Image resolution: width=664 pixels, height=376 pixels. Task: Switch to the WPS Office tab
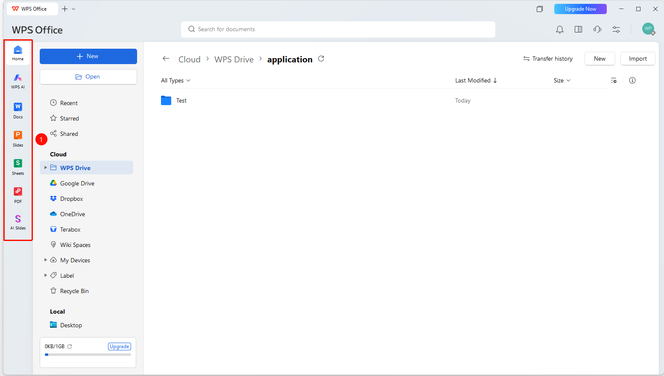pyautogui.click(x=32, y=9)
